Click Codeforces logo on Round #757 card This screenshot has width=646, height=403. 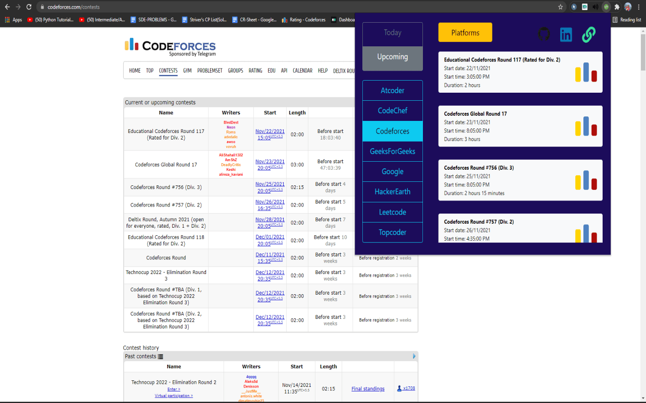click(586, 233)
